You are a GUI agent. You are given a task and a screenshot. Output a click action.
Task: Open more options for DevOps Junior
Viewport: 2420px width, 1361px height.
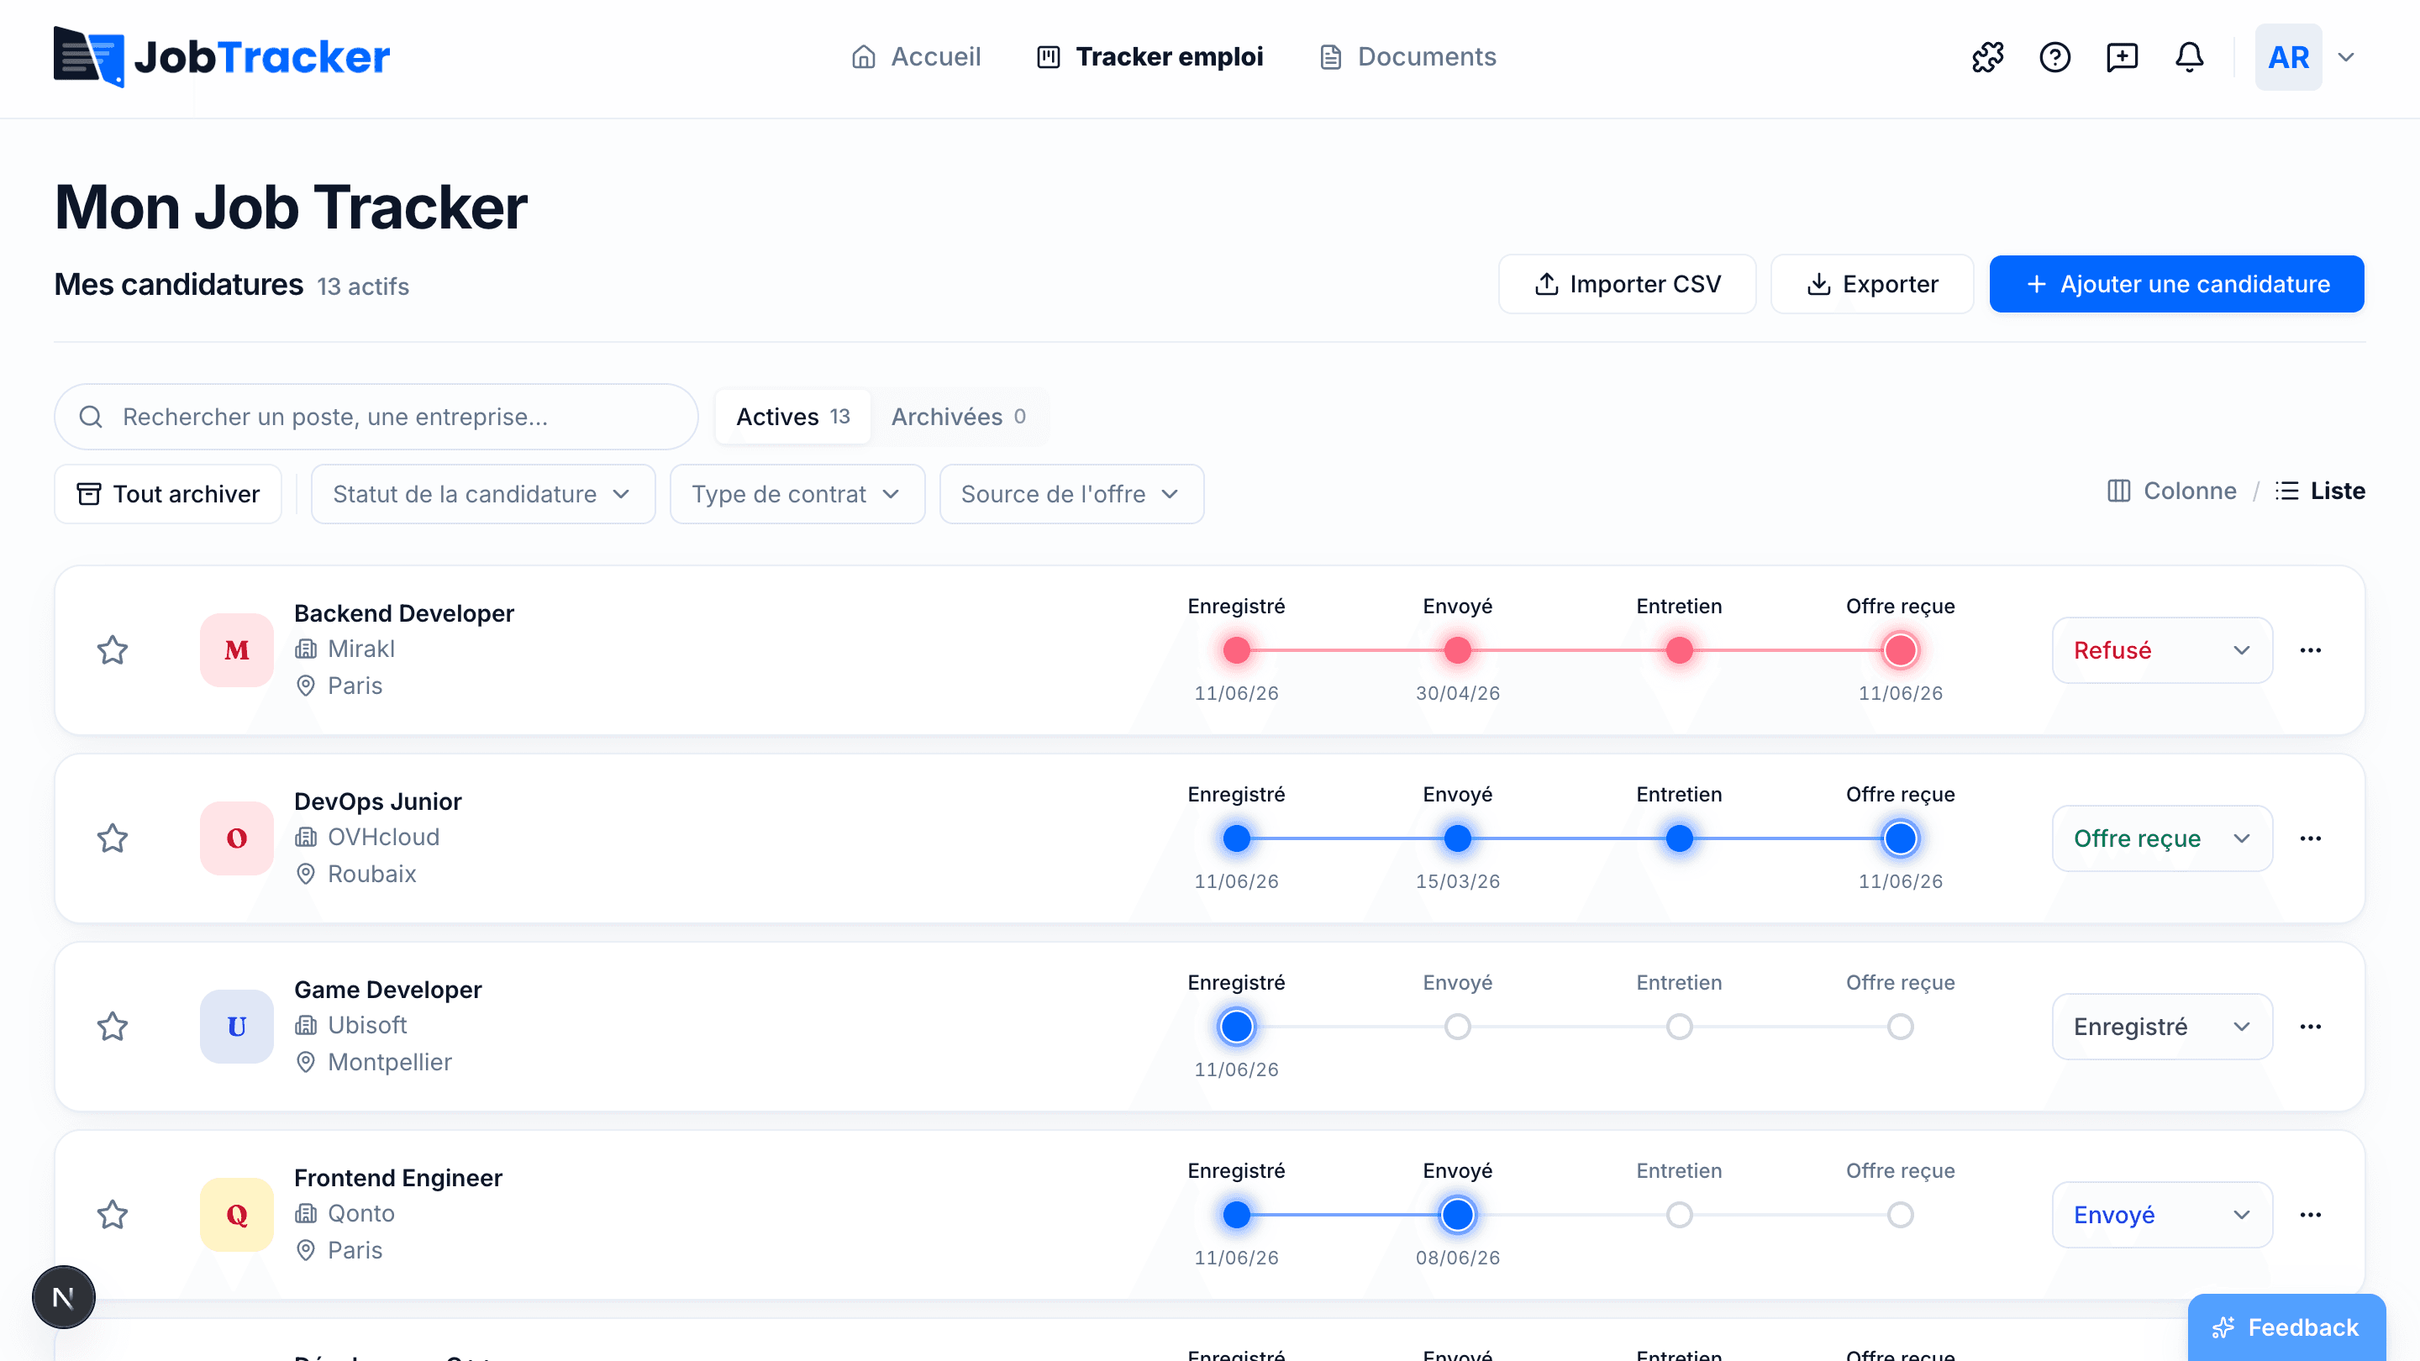(x=2311, y=838)
